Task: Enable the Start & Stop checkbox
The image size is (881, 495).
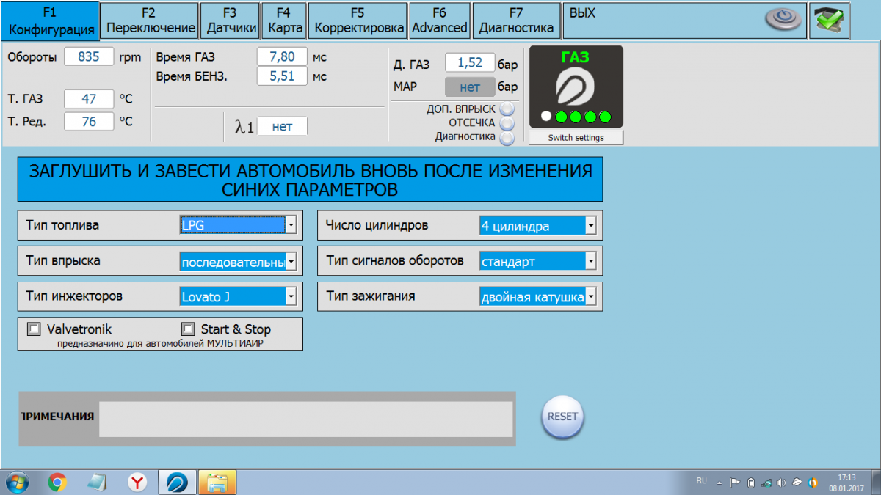Action: (x=188, y=329)
